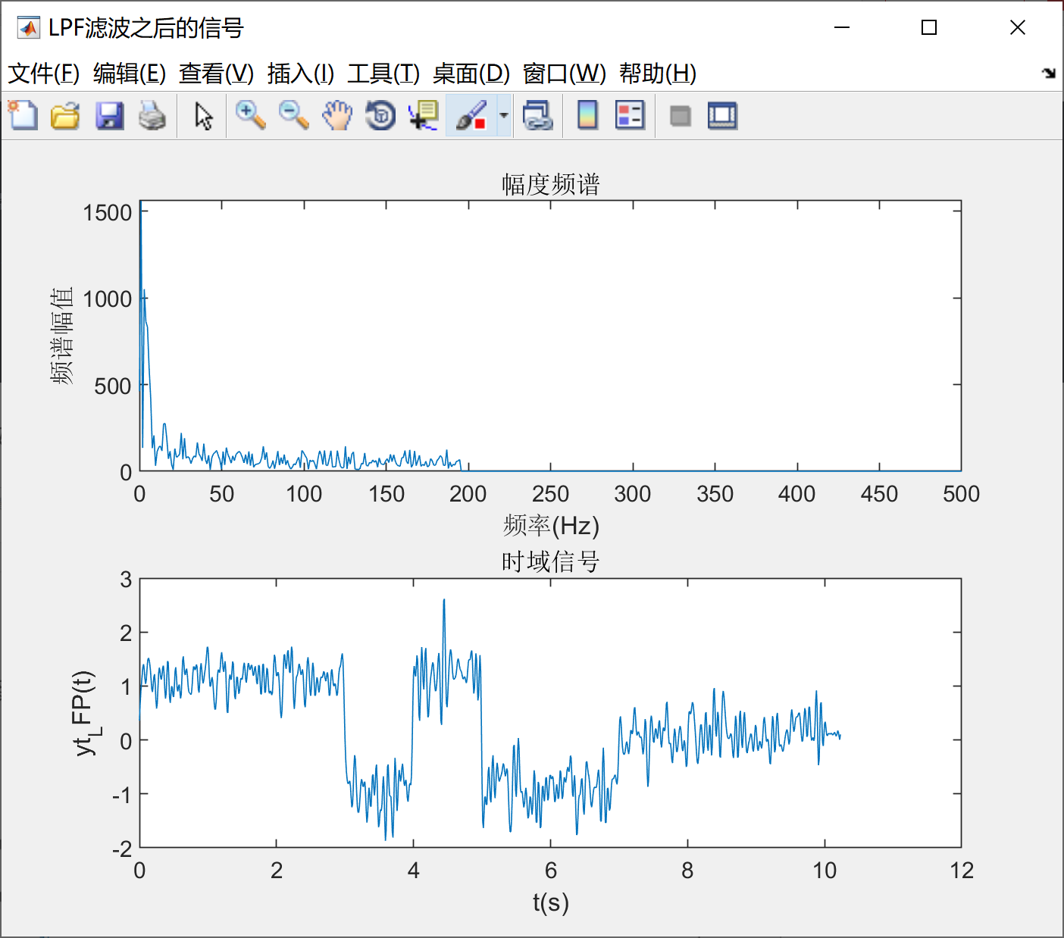The image size is (1064, 938).
Task: Open the 编辑(E) menu
Action: 130,73
